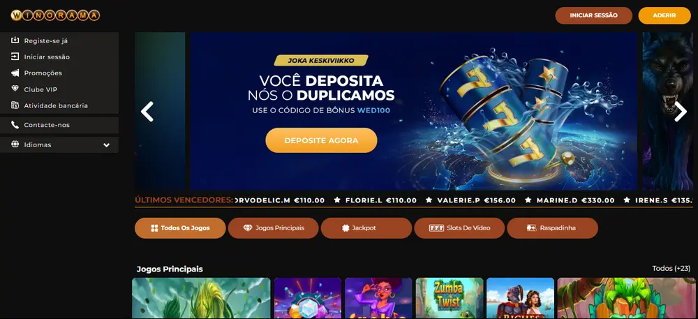Choose the Raspadinha category tab
This screenshot has width=698, height=319.
click(x=552, y=228)
